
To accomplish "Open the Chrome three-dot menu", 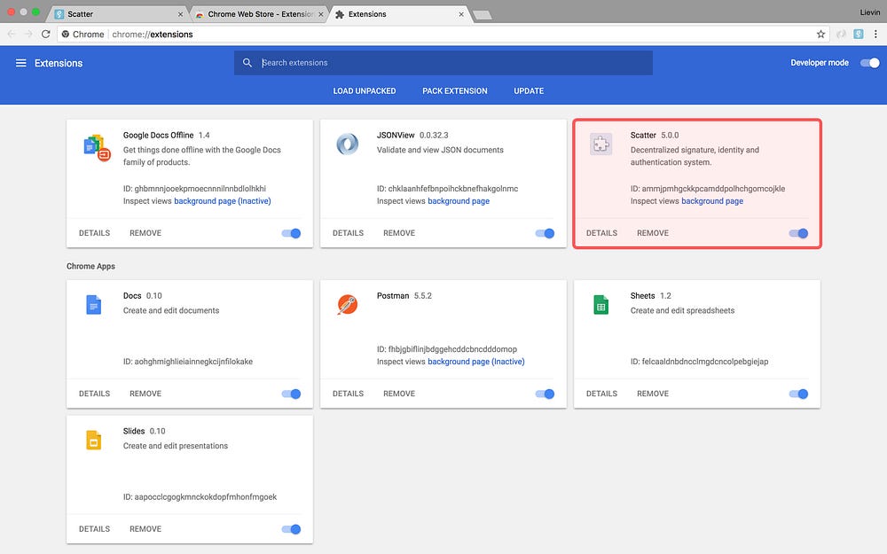I will click(x=875, y=34).
